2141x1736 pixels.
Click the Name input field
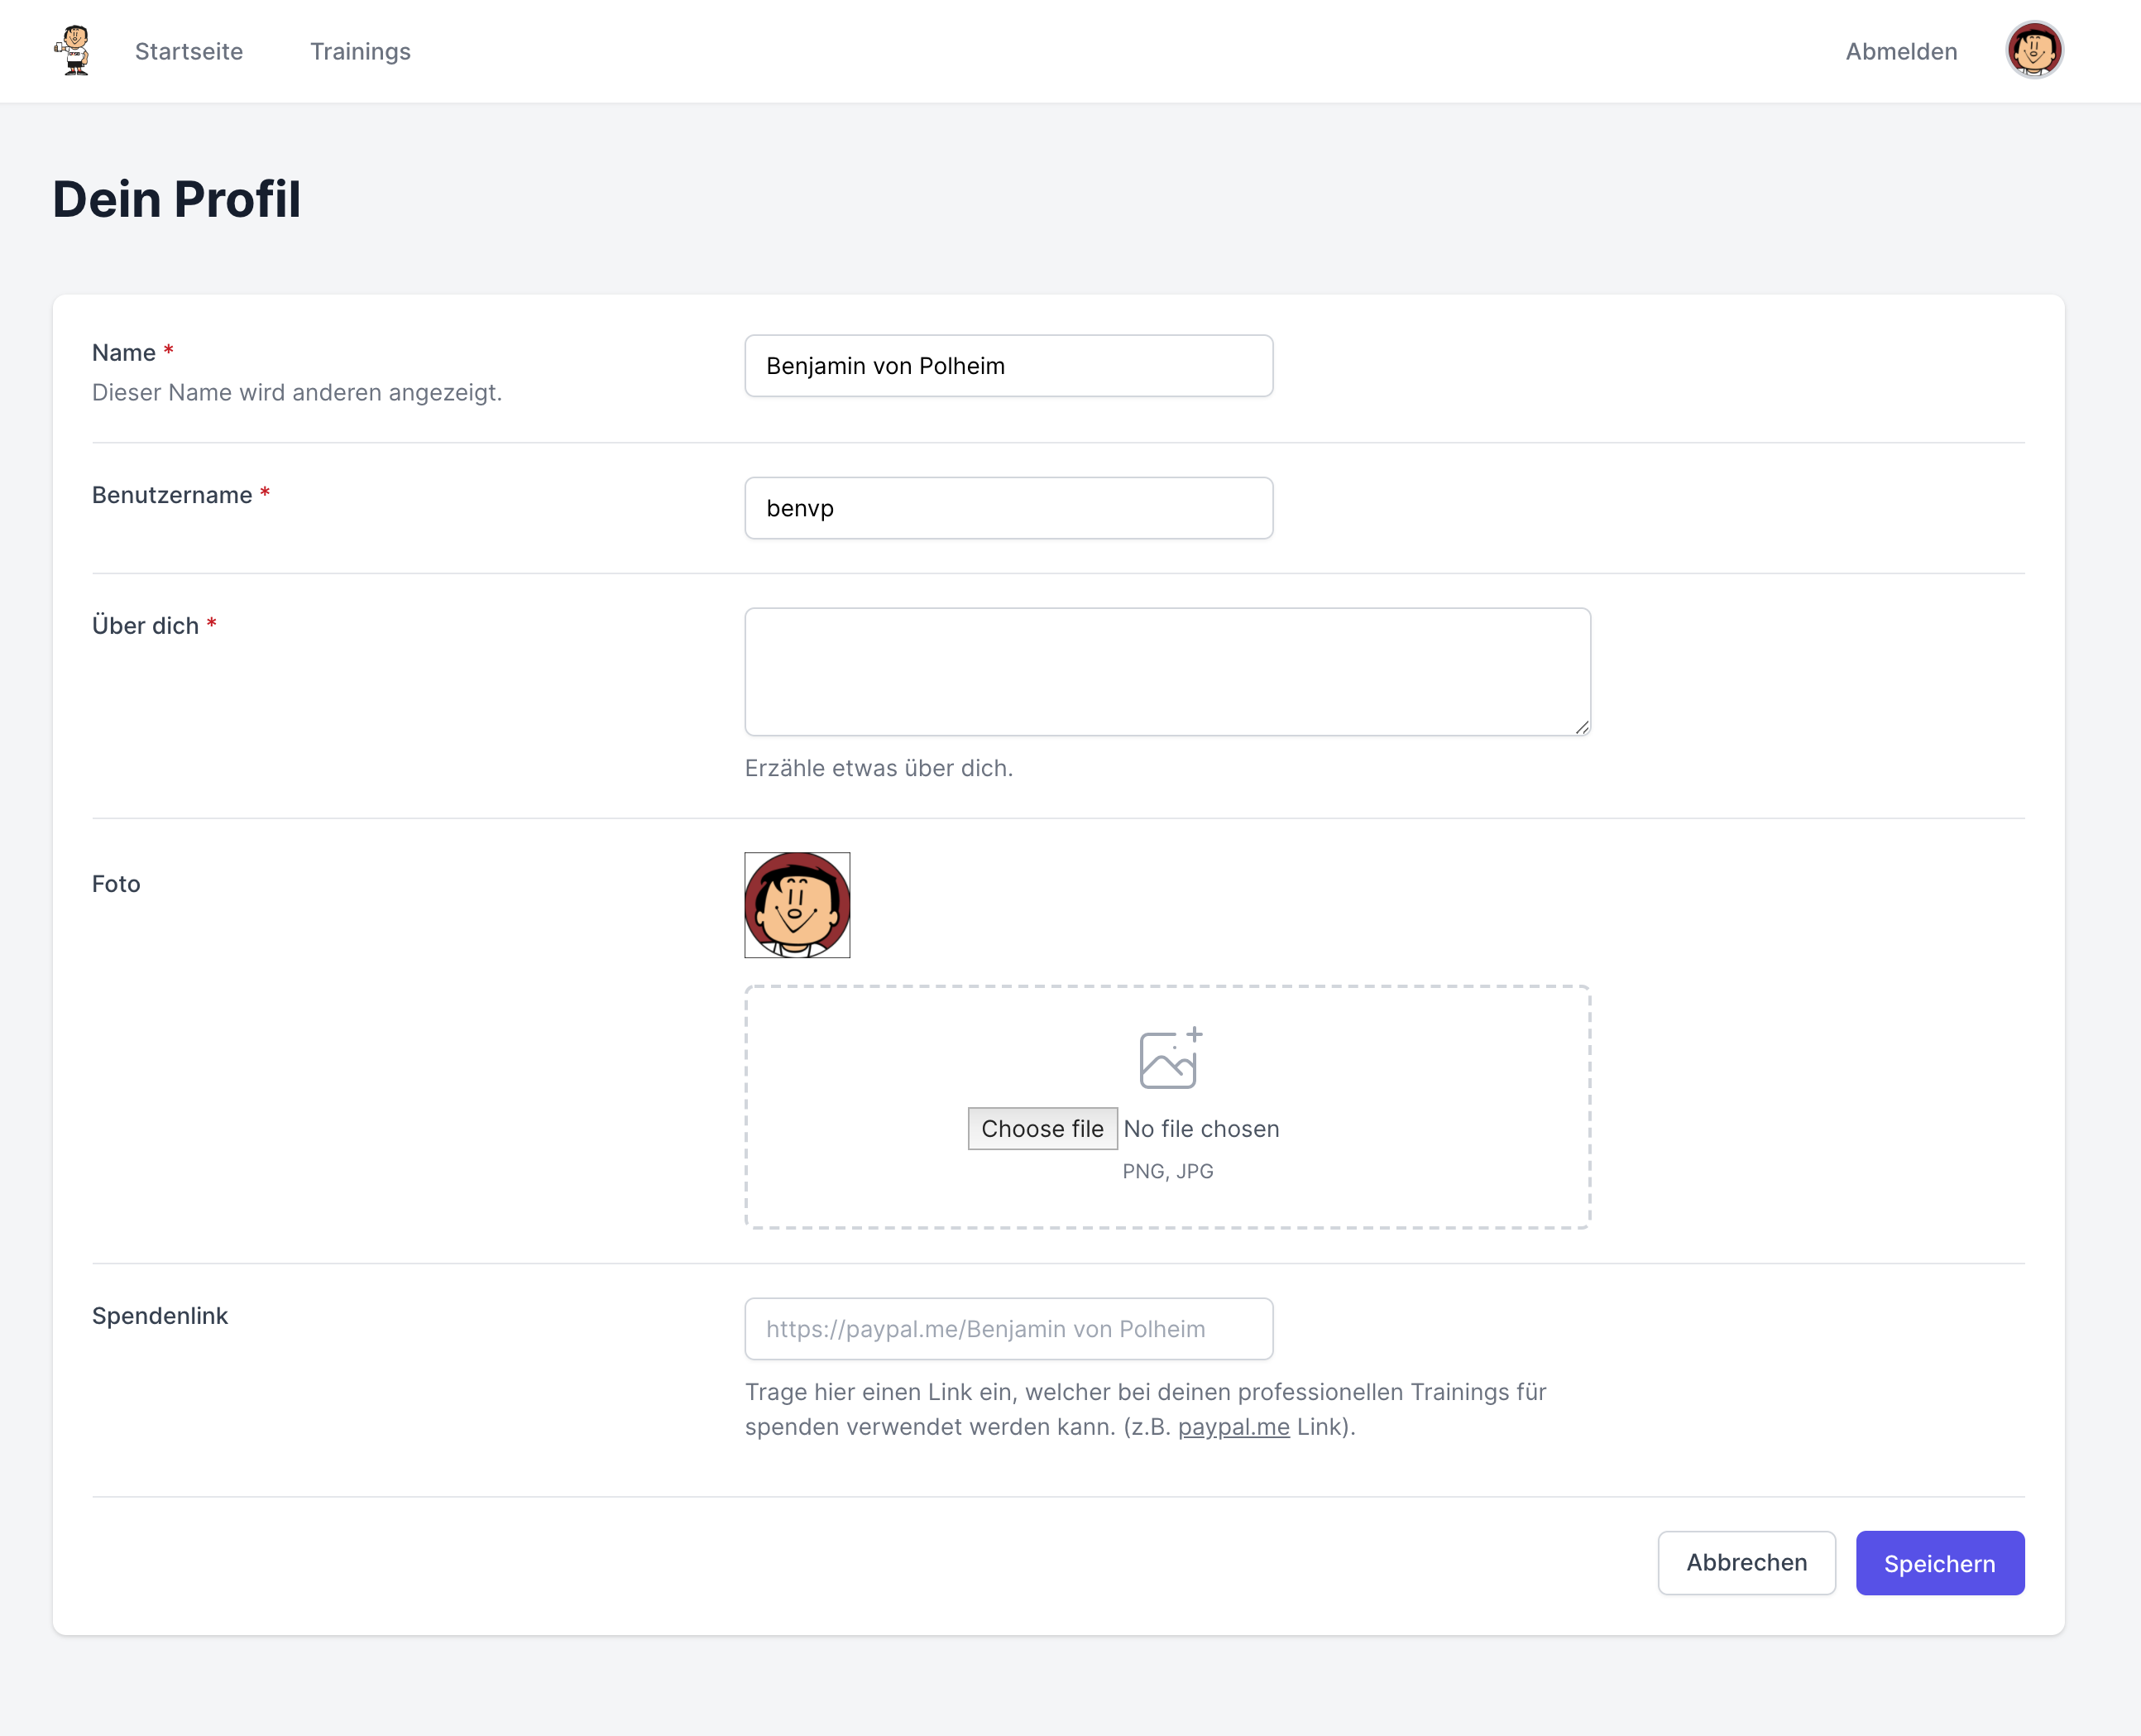[x=1008, y=366]
